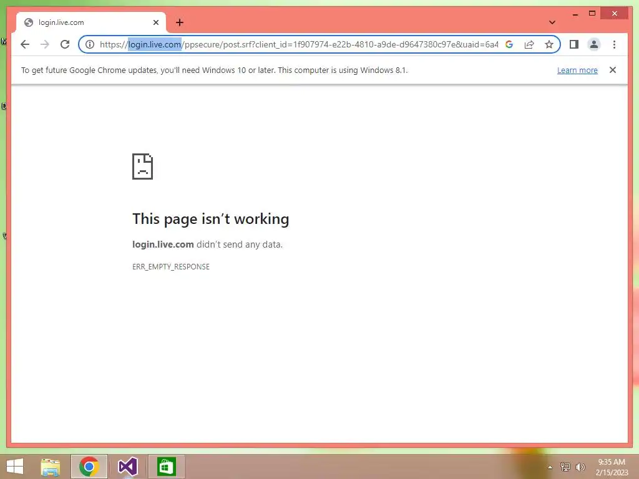Screen dimensions: 639x479
Task: Share this page via the share icon
Action: coord(529,44)
